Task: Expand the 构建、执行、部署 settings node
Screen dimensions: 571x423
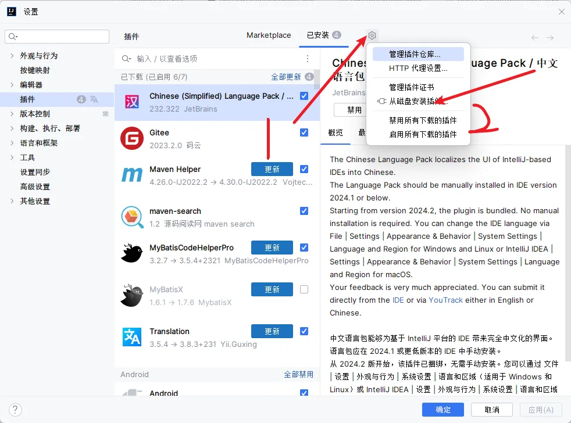Action: click(12, 128)
